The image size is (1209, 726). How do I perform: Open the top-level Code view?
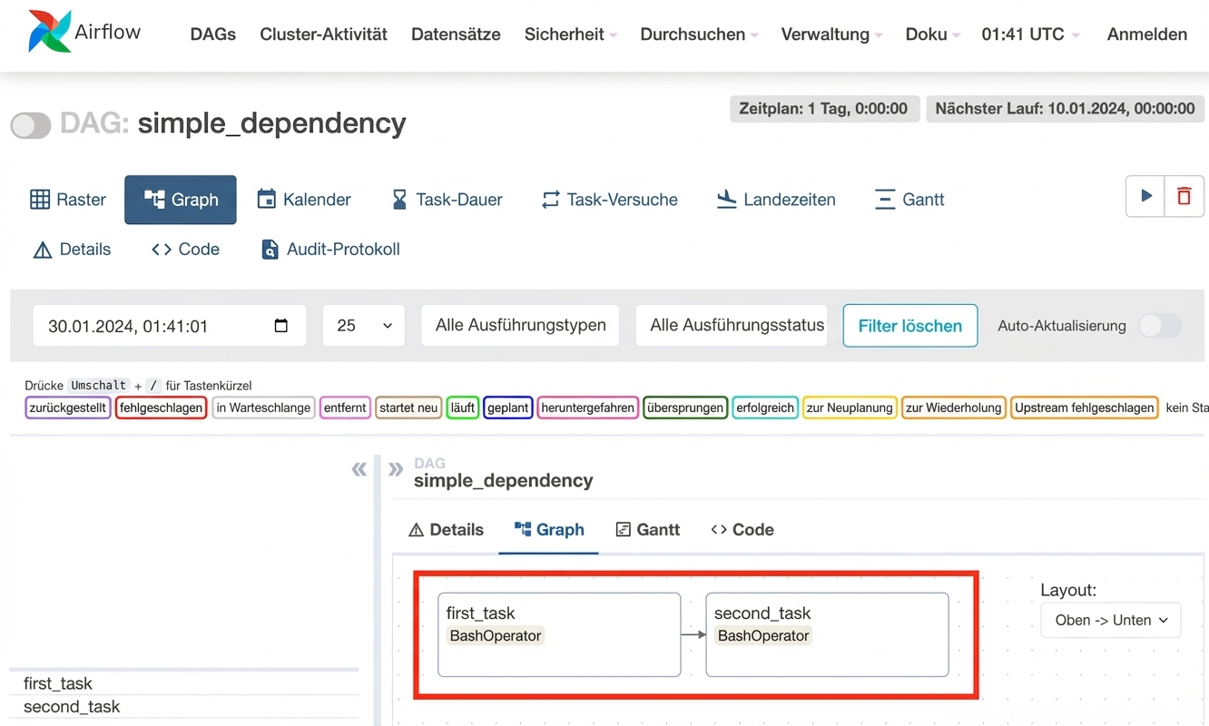185,250
